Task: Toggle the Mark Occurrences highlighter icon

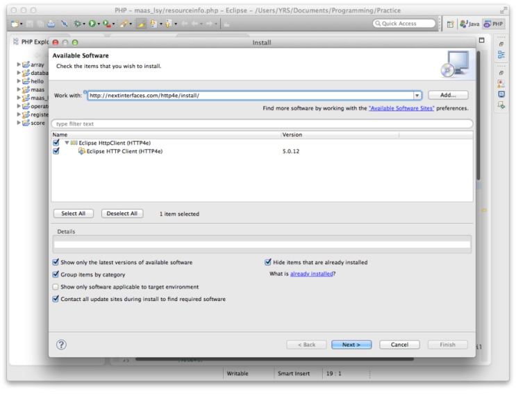Action: [141, 24]
